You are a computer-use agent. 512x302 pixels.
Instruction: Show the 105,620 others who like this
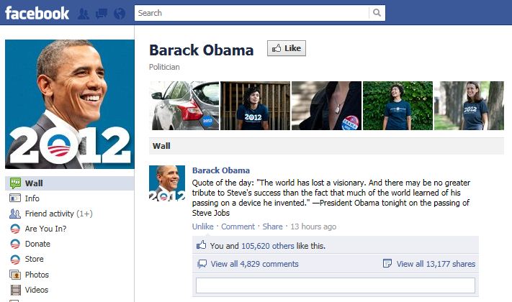[x=267, y=246]
